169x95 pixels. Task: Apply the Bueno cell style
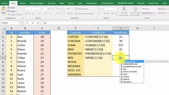tap(163, 9)
